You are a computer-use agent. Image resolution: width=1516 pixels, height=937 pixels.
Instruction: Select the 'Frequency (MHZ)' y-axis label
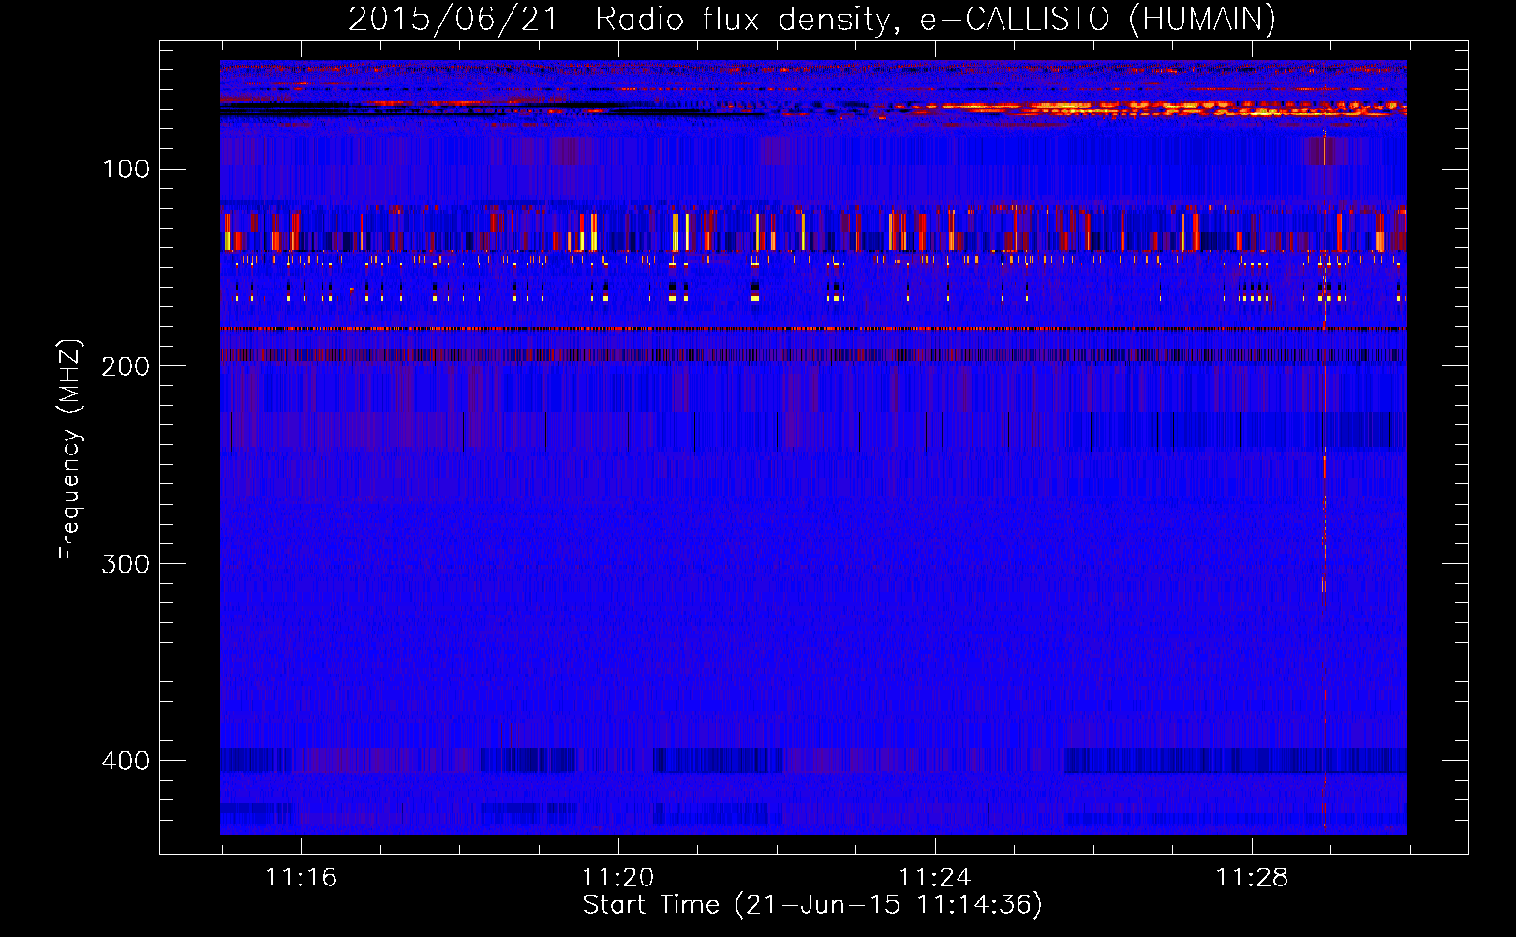(70, 449)
